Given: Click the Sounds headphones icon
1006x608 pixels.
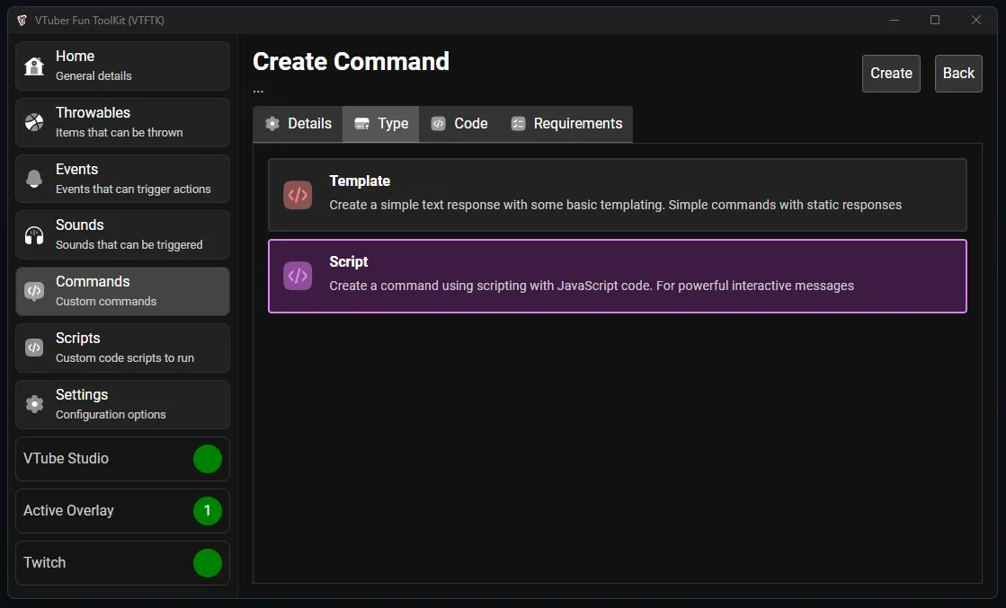Looking at the screenshot, I should coord(34,235).
